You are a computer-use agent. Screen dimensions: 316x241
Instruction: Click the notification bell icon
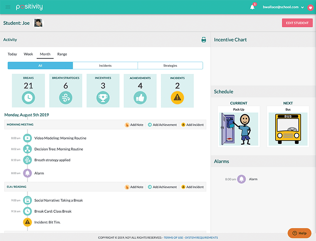pos(252,7)
